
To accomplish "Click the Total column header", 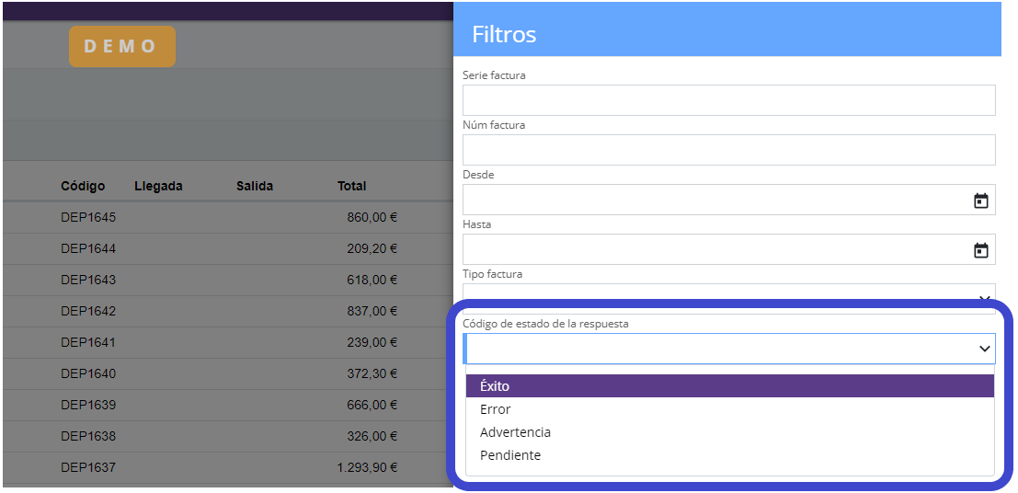I will 351,186.
